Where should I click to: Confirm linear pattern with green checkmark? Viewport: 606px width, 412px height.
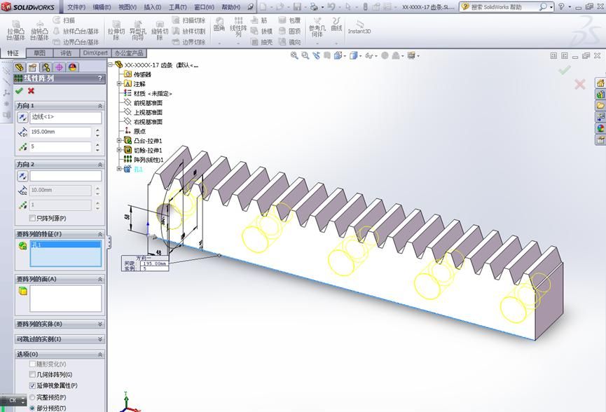coord(20,91)
